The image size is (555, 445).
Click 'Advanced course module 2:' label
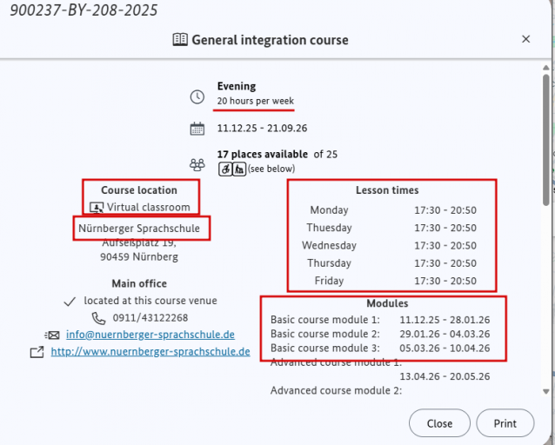click(337, 390)
